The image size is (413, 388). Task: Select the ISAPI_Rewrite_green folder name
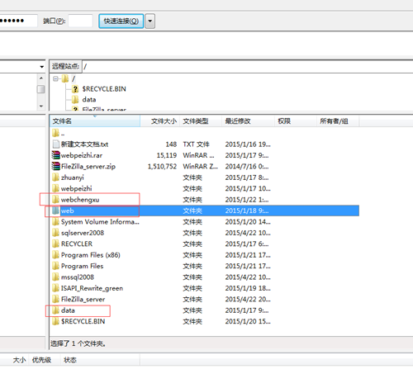coord(92,288)
